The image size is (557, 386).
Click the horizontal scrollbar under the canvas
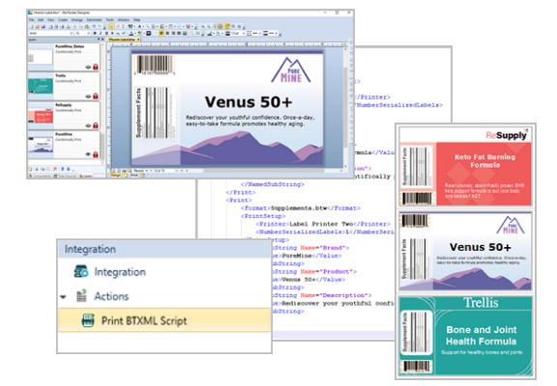point(263,171)
